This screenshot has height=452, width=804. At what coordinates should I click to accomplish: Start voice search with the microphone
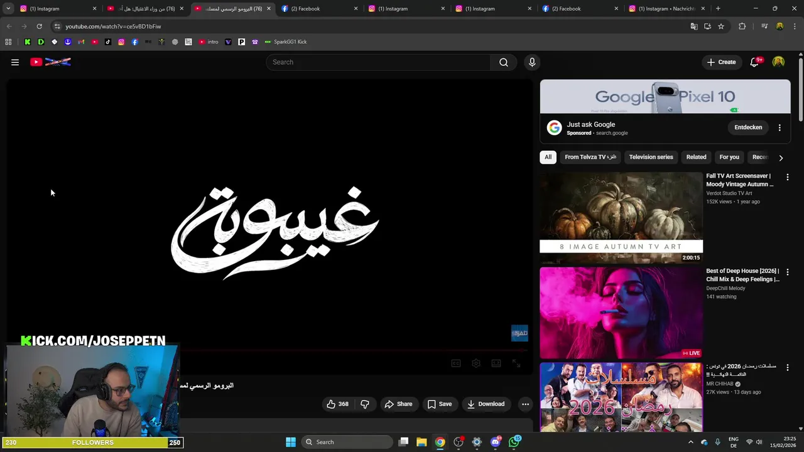tap(532, 62)
